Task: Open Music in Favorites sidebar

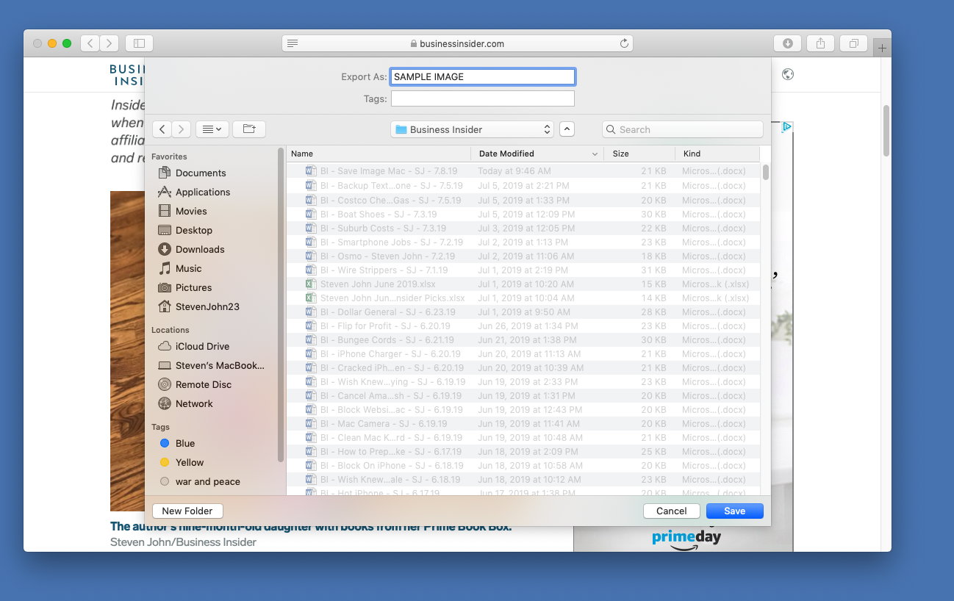Action: [188, 268]
